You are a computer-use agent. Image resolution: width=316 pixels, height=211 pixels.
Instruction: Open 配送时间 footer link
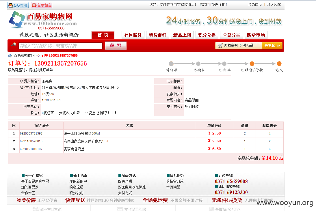[125, 181]
